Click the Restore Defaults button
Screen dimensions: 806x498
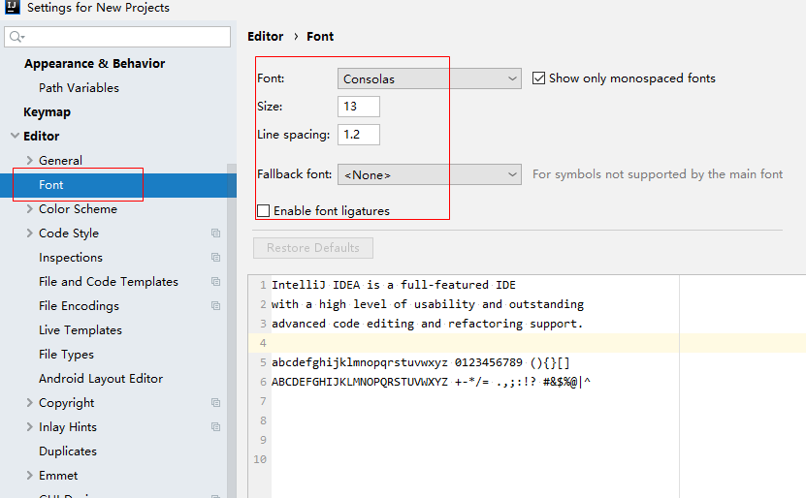tap(313, 248)
